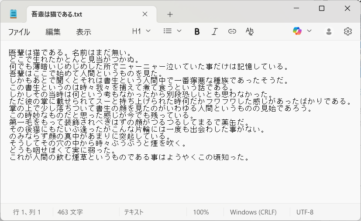The image size is (361, 221).
Task: Click the line どこで生れたかとんと見当がつかぬ。
Action: [x=75, y=60]
